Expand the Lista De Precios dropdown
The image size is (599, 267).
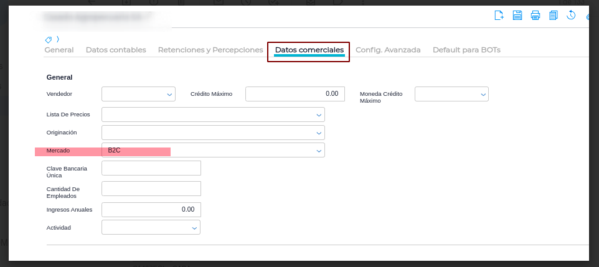coord(319,115)
